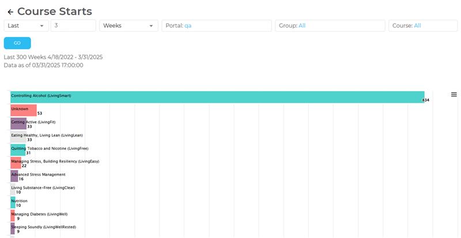Click the Managing Diabetes (LivingWell) bar
The width and height of the screenshot is (461, 238).
click(x=13, y=216)
